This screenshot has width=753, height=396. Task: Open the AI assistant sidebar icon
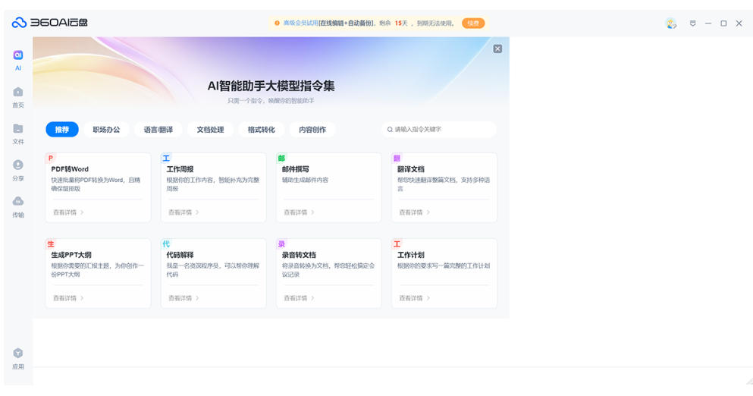coord(18,55)
